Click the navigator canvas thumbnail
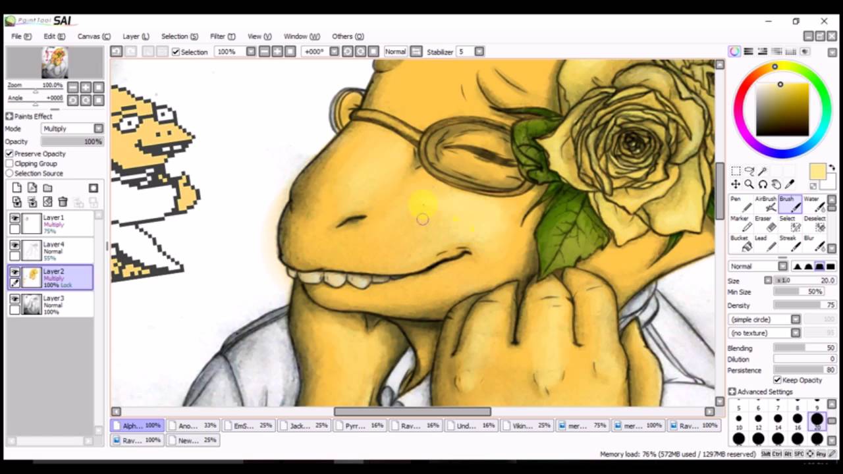The height and width of the screenshot is (474, 843). pos(55,63)
